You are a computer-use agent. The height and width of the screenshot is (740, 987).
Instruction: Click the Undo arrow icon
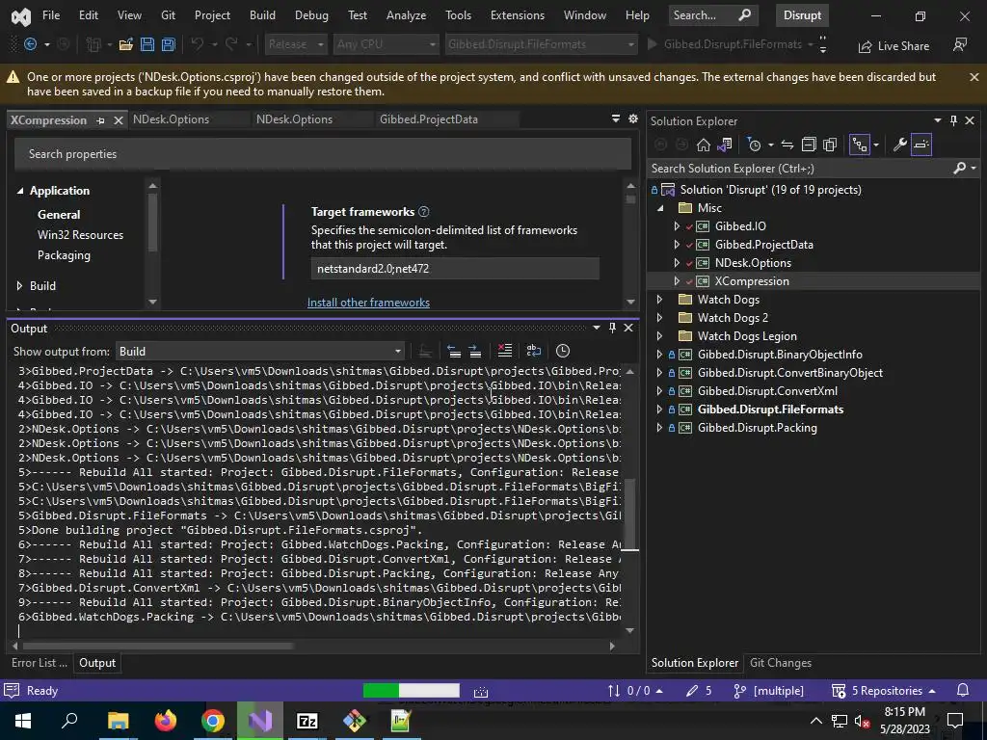[x=197, y=44]
